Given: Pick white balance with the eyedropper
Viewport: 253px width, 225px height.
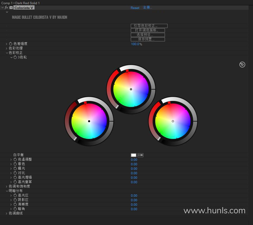Looking at the screenshot, I should pos(140,155).
